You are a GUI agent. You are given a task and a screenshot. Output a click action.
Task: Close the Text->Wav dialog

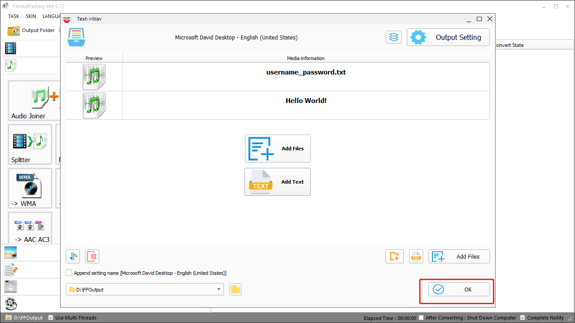490,19
